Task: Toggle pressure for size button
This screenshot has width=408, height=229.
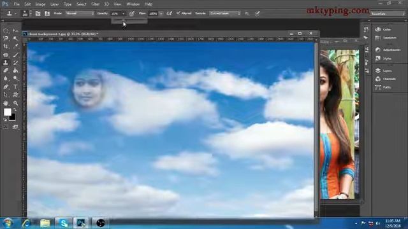Action: (x=258, y=13)
